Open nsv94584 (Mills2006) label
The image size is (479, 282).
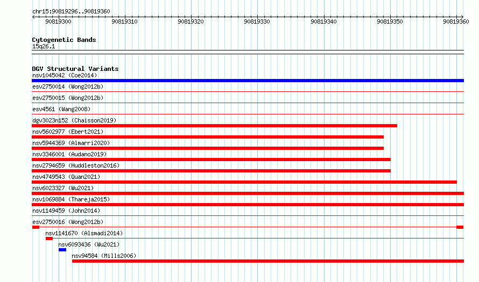[x=104, y=256]
